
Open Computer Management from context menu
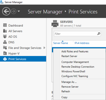pos(75,62)
